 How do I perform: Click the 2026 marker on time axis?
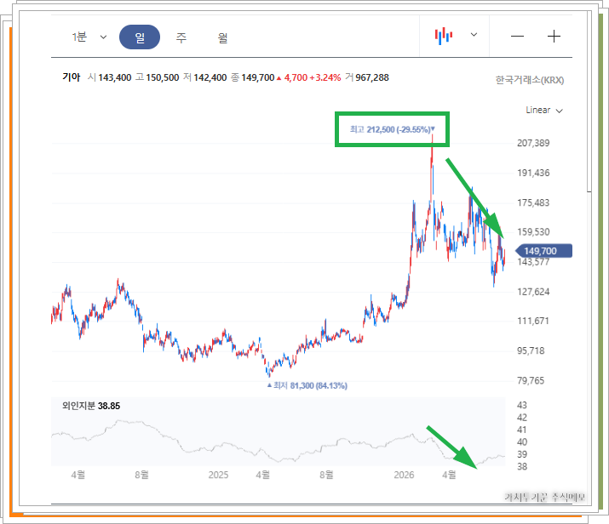point(404,475)
